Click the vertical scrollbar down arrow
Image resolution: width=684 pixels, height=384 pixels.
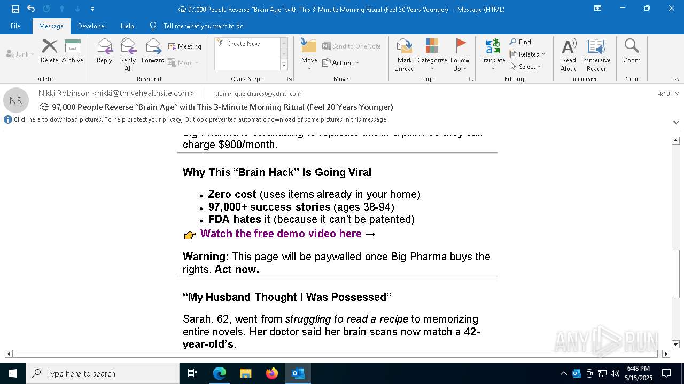tap(675, 345)
